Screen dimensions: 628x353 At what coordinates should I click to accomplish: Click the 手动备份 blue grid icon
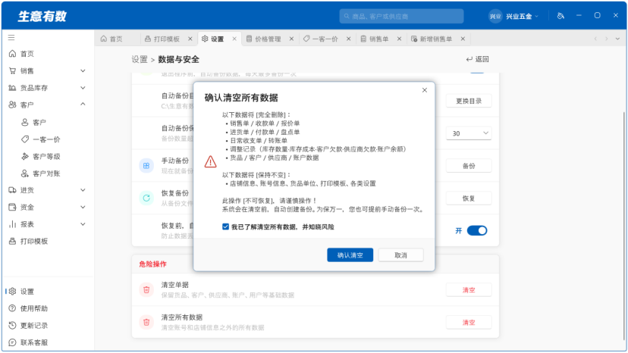[146, 165]
